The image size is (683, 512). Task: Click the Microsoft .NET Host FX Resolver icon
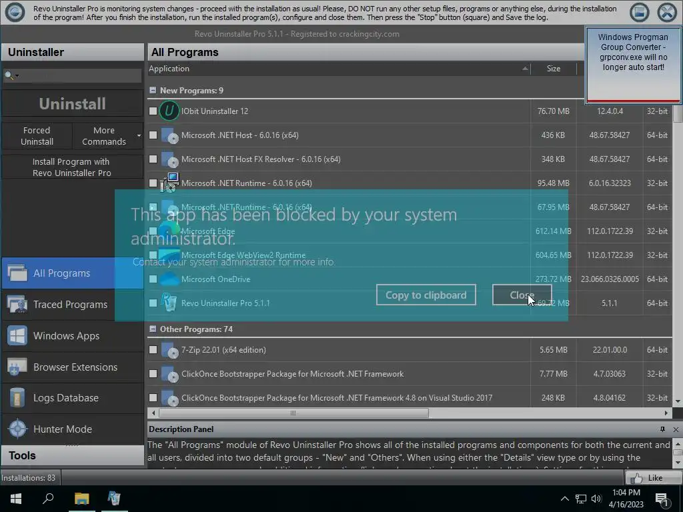click(x=169, y=160)
